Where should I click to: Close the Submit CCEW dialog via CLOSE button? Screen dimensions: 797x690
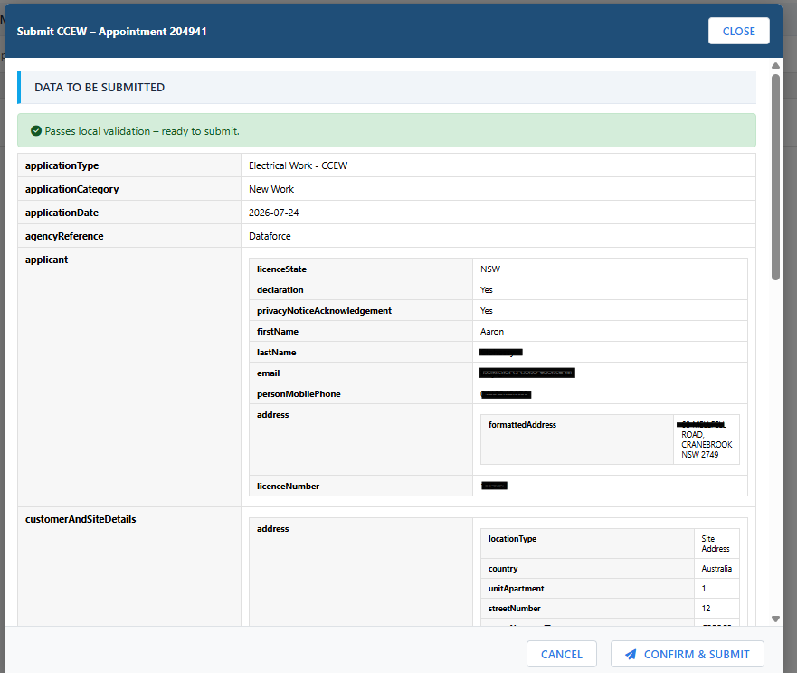click(x=738, y=31)
